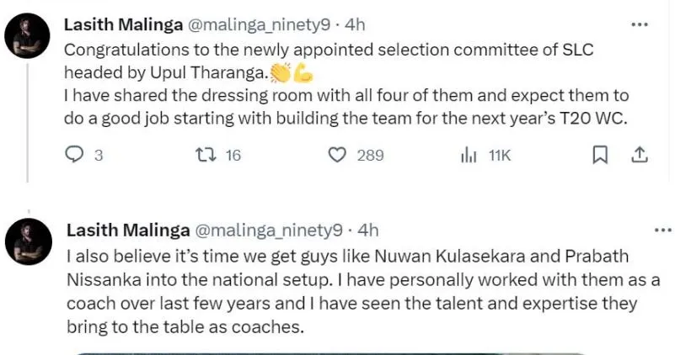The height and width of the screenshot is (355, 675).
Task: Click the profile avatar on second tweet
Action: coord(29,241)
